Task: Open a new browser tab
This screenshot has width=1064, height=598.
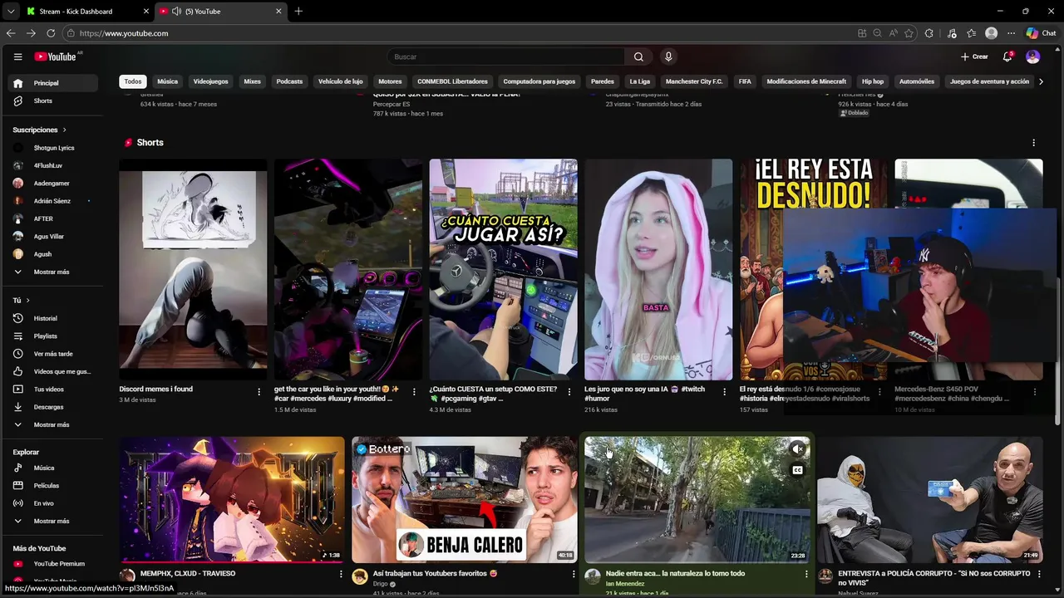Action: point(298,12)
